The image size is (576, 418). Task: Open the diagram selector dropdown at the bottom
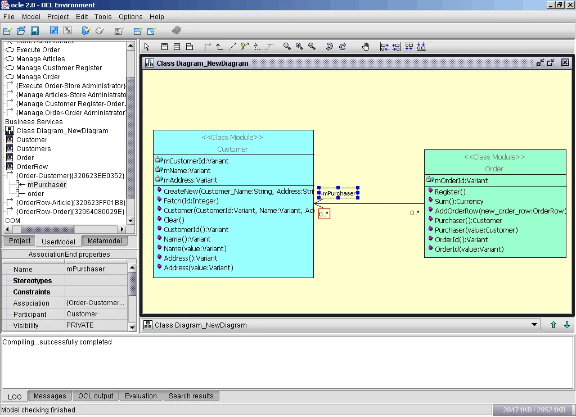[533, 325]
